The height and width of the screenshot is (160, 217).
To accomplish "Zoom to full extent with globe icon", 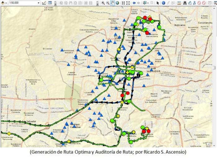I will click(117, 3).
